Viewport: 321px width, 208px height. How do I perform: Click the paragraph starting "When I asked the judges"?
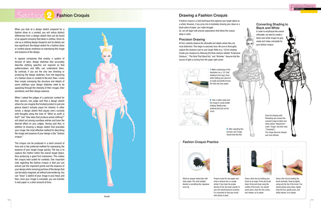click(40, 117)
